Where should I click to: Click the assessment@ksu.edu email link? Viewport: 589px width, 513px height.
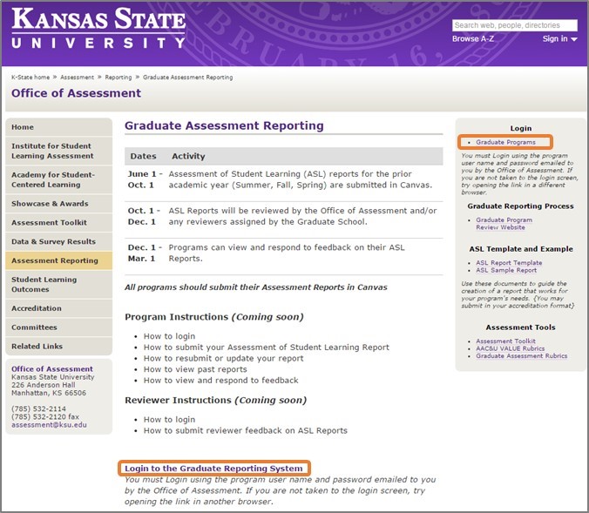pos(49,425)
